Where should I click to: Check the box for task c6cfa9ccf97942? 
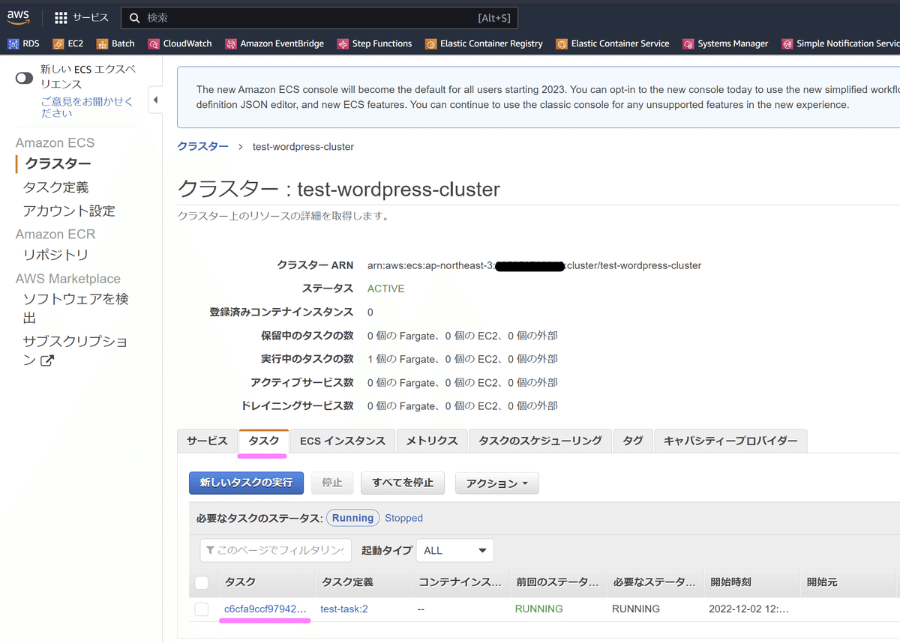[202, 609]
